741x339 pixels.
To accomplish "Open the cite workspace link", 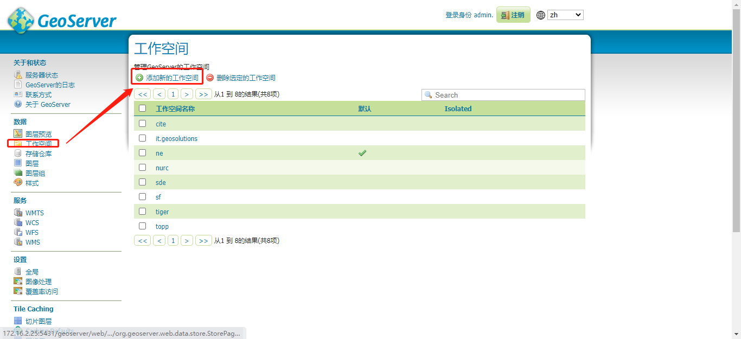I will 161,124.
